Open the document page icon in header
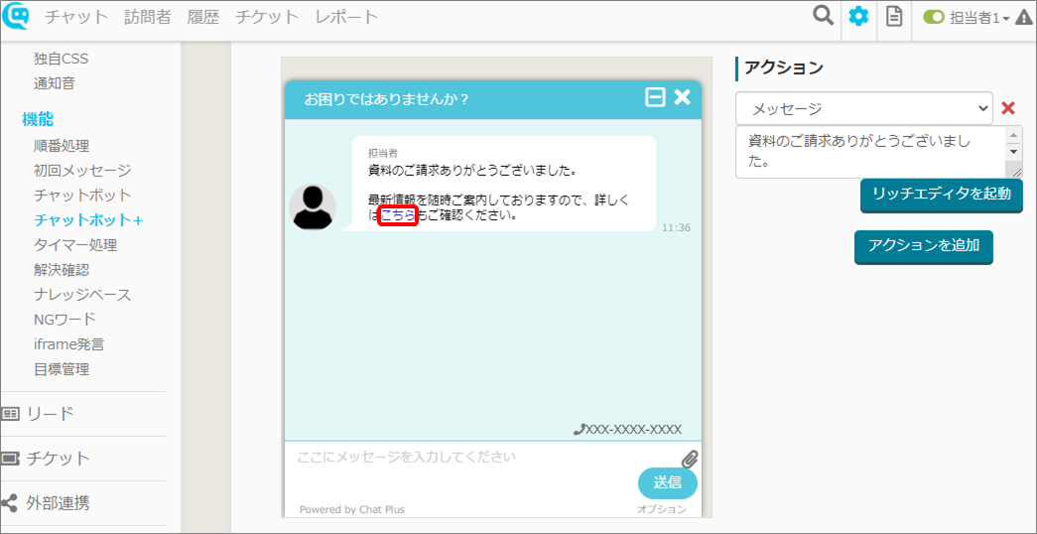The image size is (1037, 534). click(894, 17)
